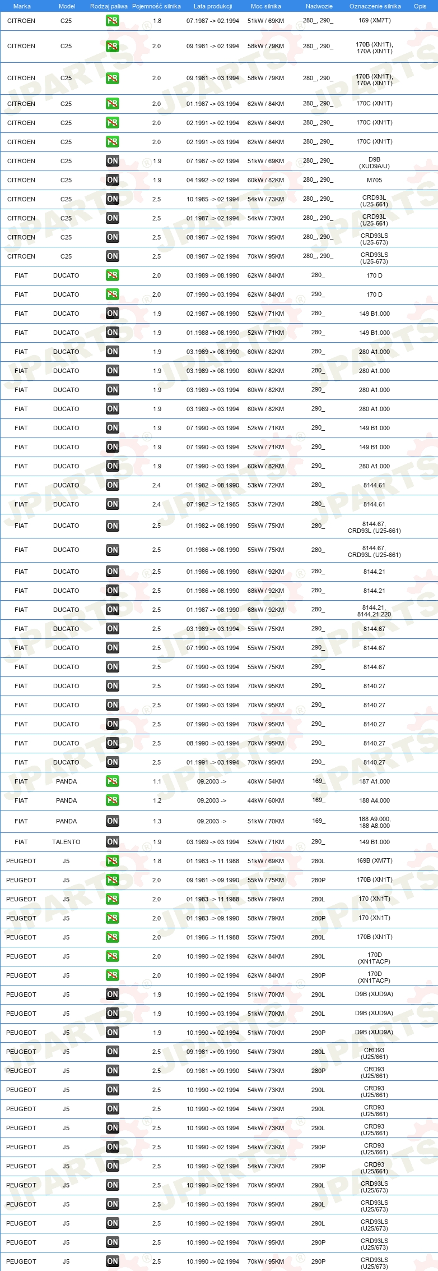Click ON diesel icon in Fiat Panda 1.3 row
Viewport: 438px width, 1271px height.
pyautogui.click(x=113, y=821)
